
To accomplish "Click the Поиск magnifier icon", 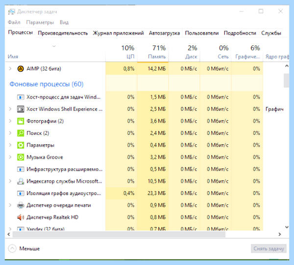I will pyautogui.click(x=21, y=133).
